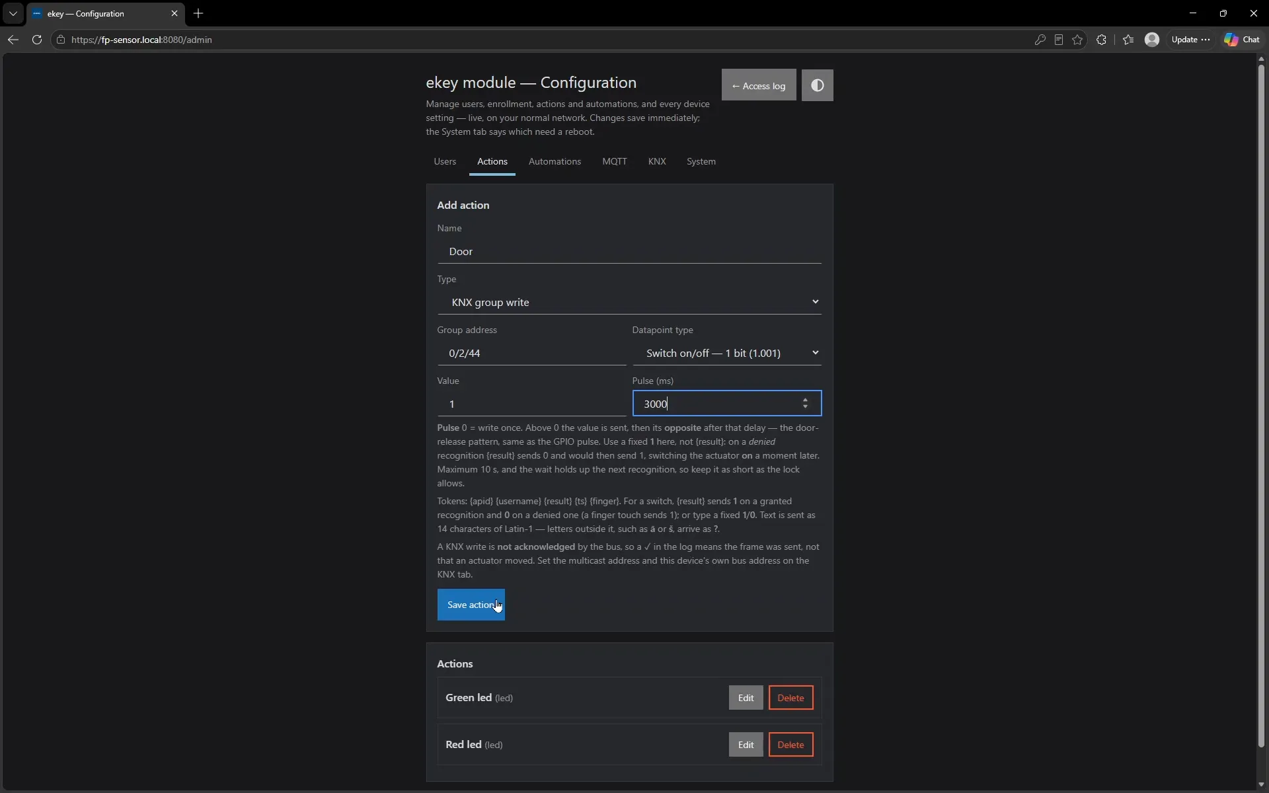Open the reader view icon

(x=1059, y=40)
